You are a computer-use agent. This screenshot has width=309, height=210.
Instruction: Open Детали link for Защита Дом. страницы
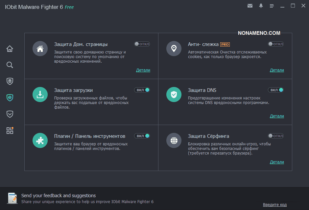(x=143, y=70)
